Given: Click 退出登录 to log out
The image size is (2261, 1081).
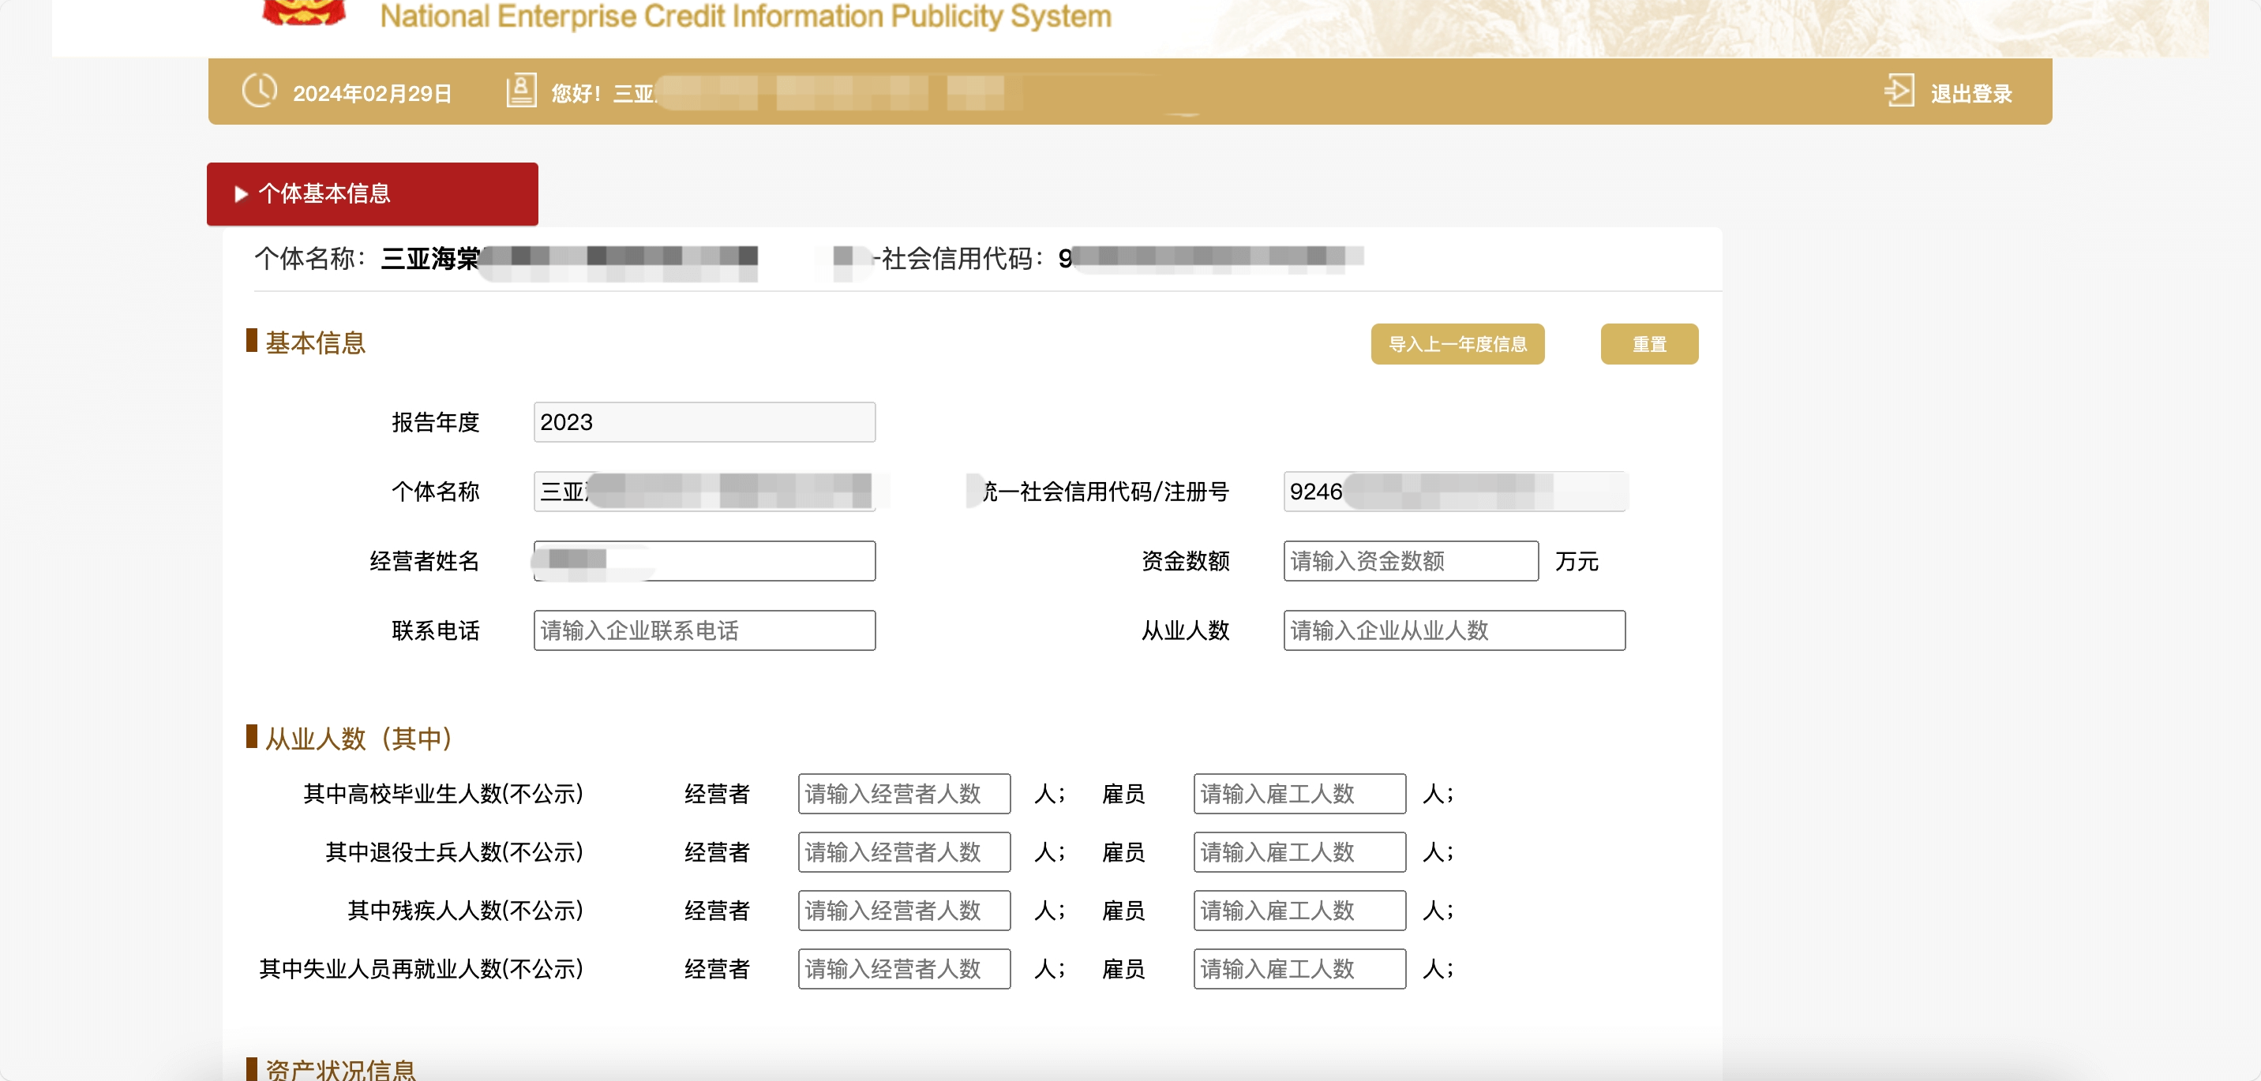Looking at the screenshot, I should (1970, 93).
